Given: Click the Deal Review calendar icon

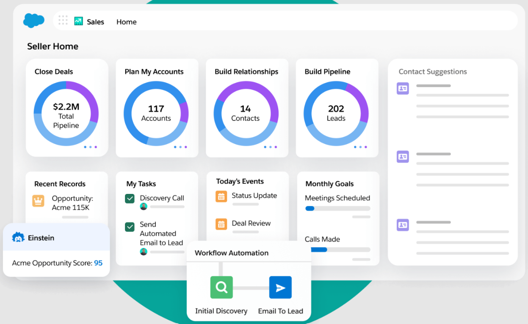Looking at the screenshot, I should 221,224.
